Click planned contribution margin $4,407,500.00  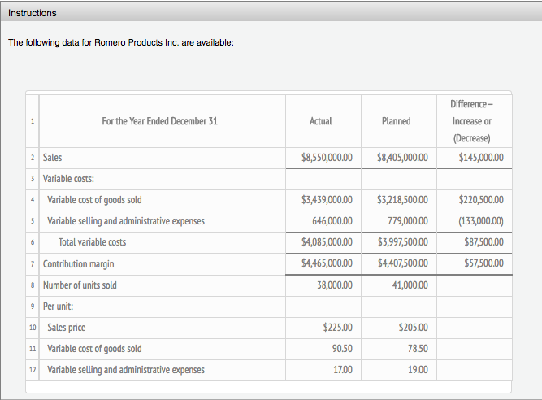[403, 263]
